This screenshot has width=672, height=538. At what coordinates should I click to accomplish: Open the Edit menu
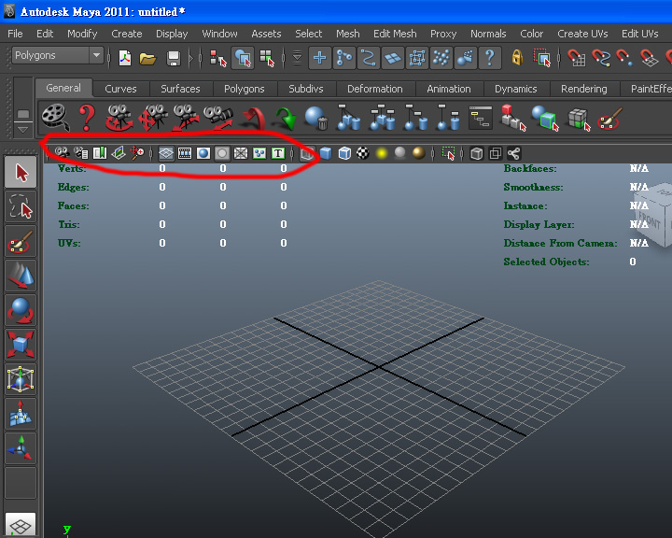(x=45, y=34)
